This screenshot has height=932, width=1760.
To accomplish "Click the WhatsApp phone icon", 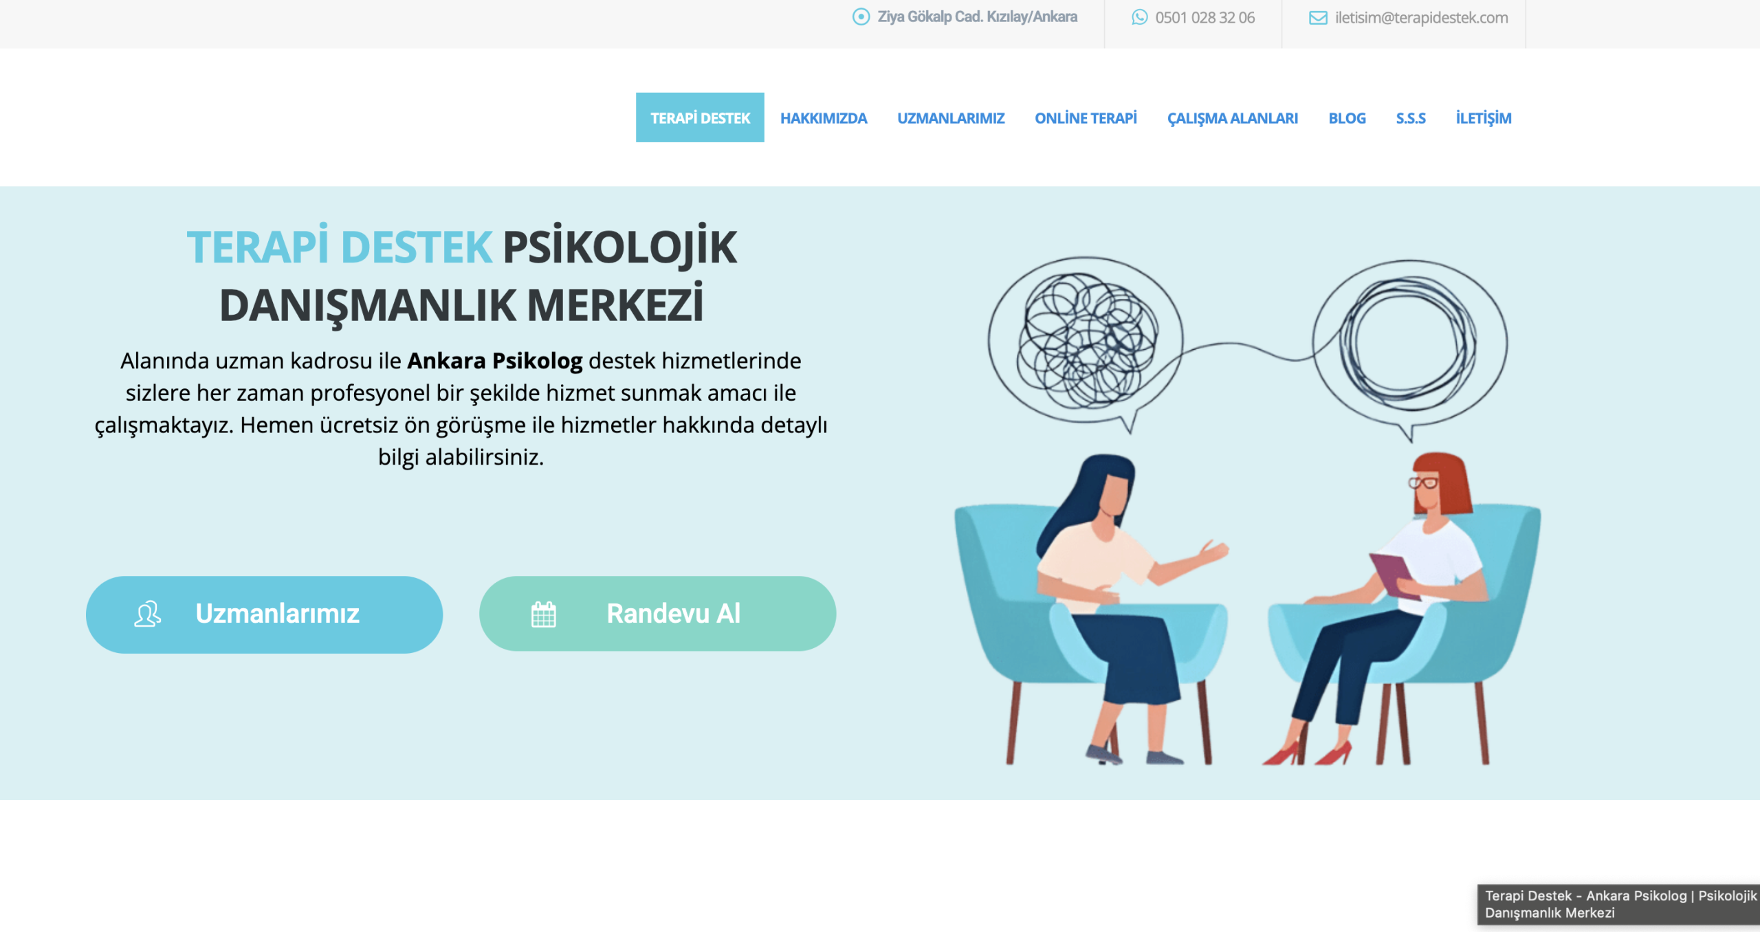I will tap(1139, 17).
